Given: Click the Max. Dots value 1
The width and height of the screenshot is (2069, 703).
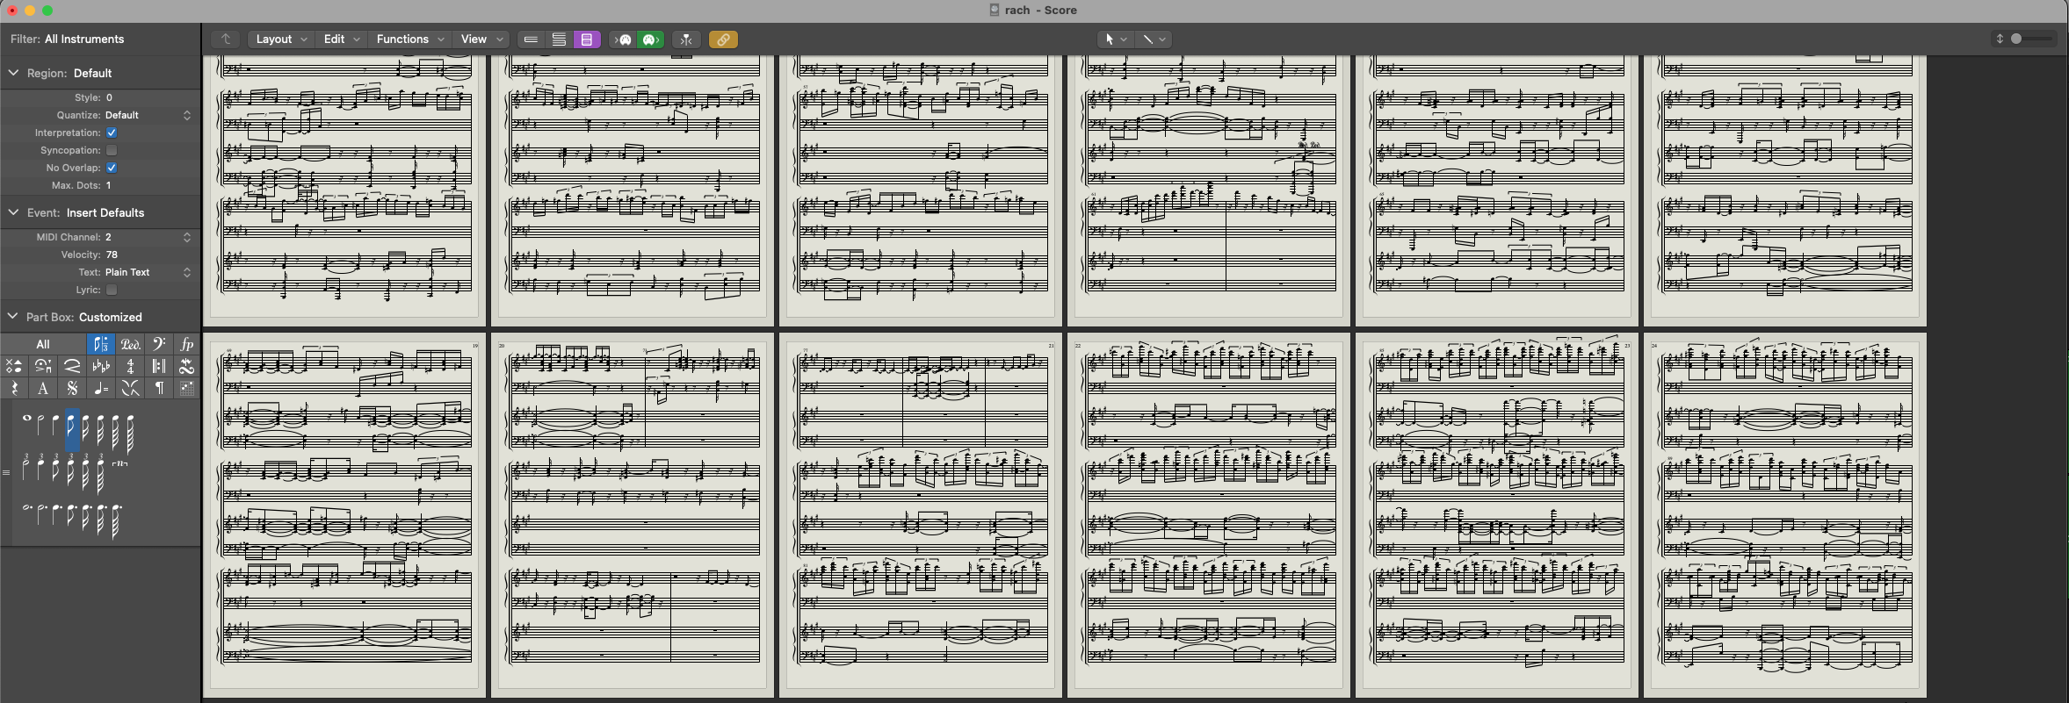Looking at the screenshot, I should pos(108,185).
